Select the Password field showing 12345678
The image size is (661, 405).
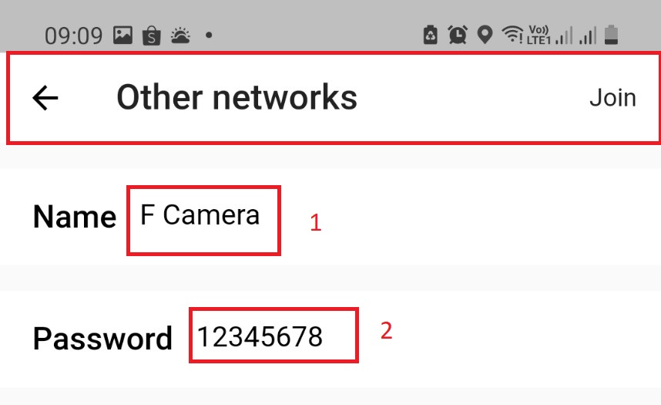pos(273,335)
